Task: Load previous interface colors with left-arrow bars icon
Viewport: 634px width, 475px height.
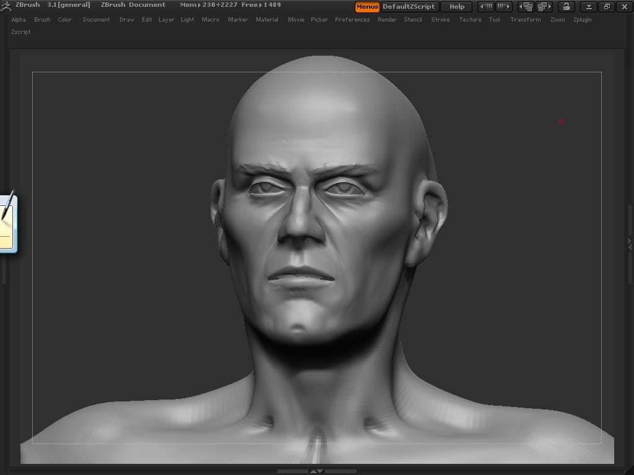Action: tap(486, 6)
